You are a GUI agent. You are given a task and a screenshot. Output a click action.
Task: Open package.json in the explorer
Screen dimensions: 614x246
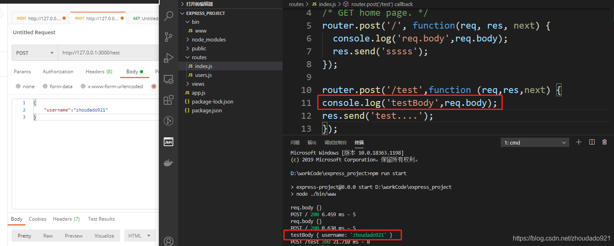coord(230,111)
